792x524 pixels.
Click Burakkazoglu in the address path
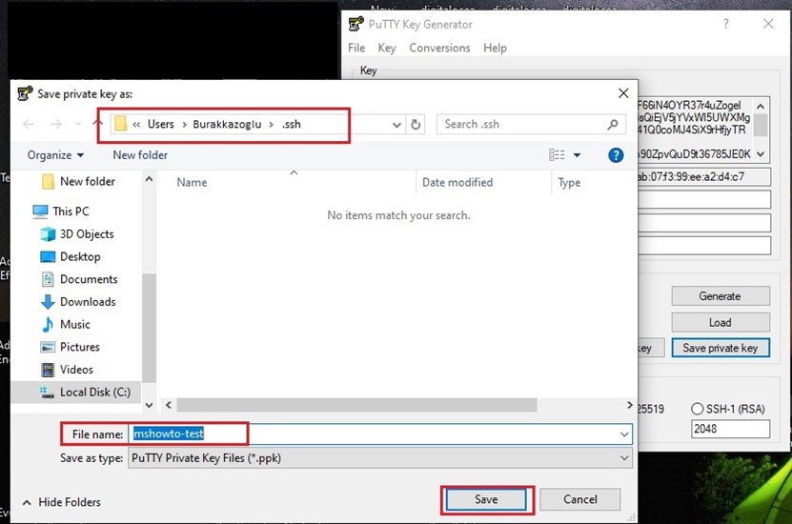(x=227, y=124)
